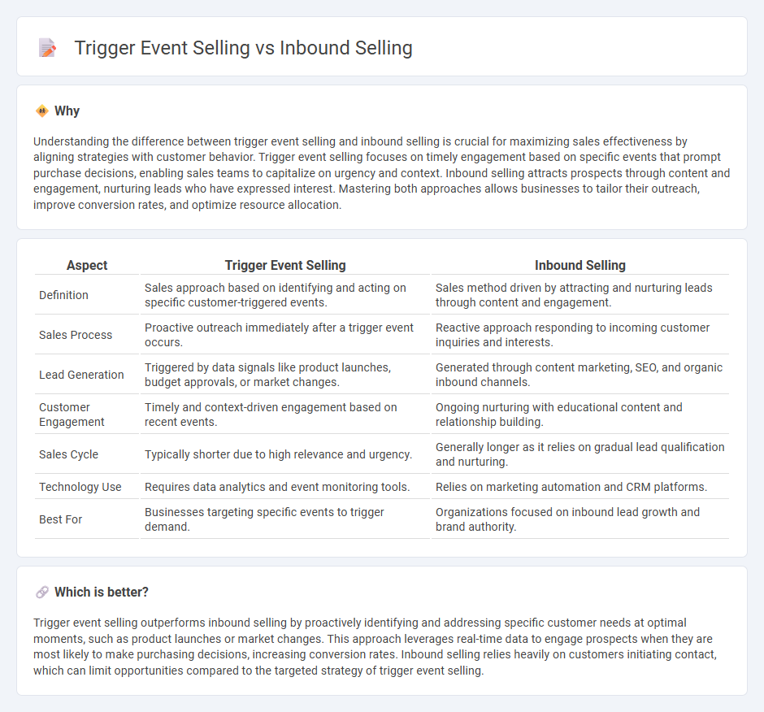Viewport: 764px width, 712px height.
Task: Click cell 'Reactive approach responding to incoming customer inquiries'
Action: (x=580, y=335)
